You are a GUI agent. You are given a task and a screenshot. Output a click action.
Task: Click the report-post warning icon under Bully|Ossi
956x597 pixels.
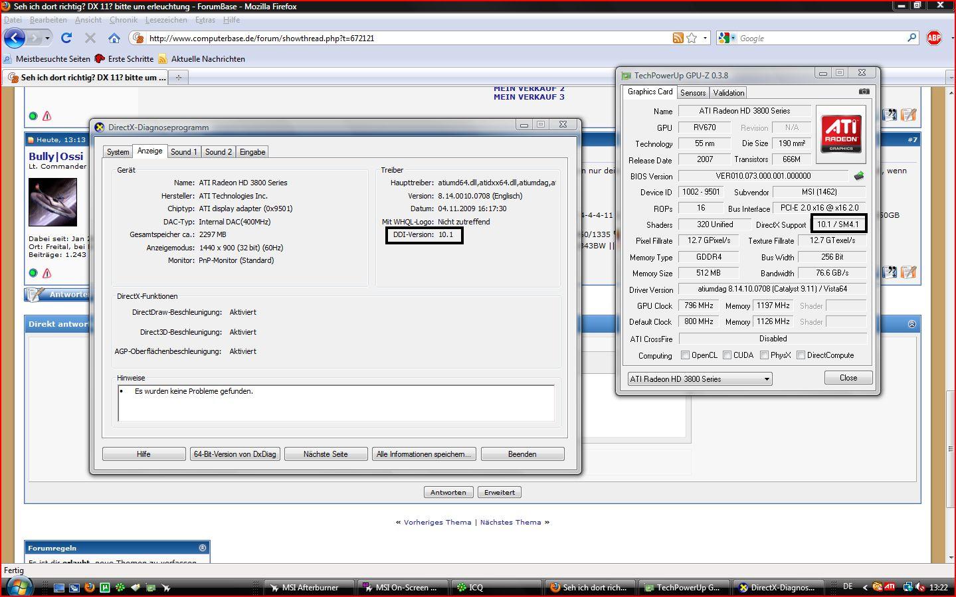click(47, 273)
